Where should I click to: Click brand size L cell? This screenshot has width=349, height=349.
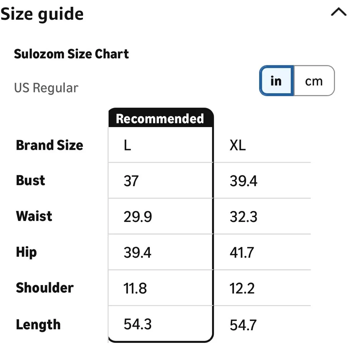pyautogui.click(x=127, y=145)
